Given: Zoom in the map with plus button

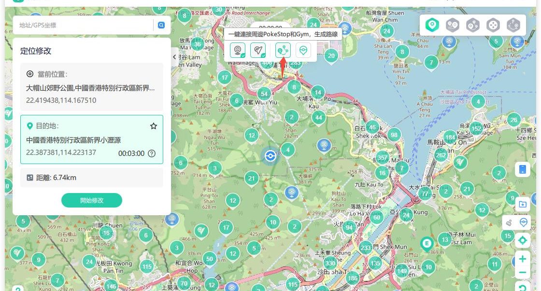Looking at the screenshot, I should [x=522, y=259].
